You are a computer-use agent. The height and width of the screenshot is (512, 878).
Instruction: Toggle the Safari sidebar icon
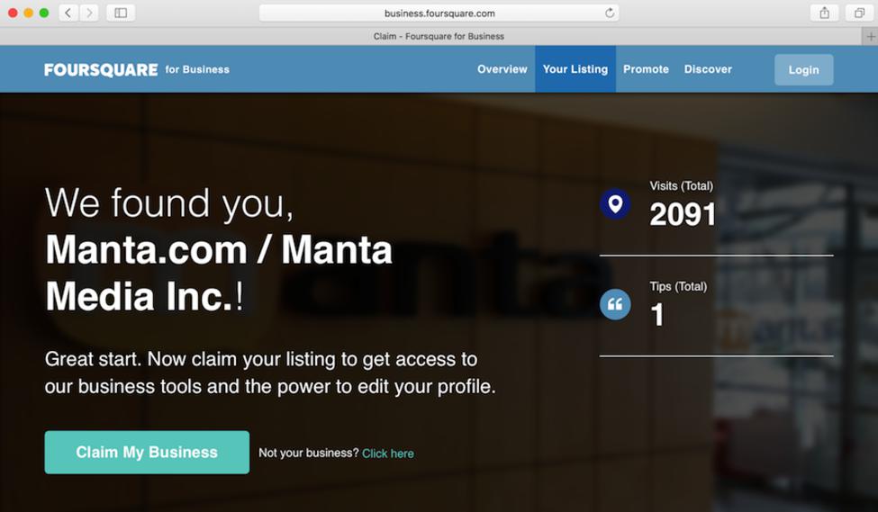pos(121,13)
